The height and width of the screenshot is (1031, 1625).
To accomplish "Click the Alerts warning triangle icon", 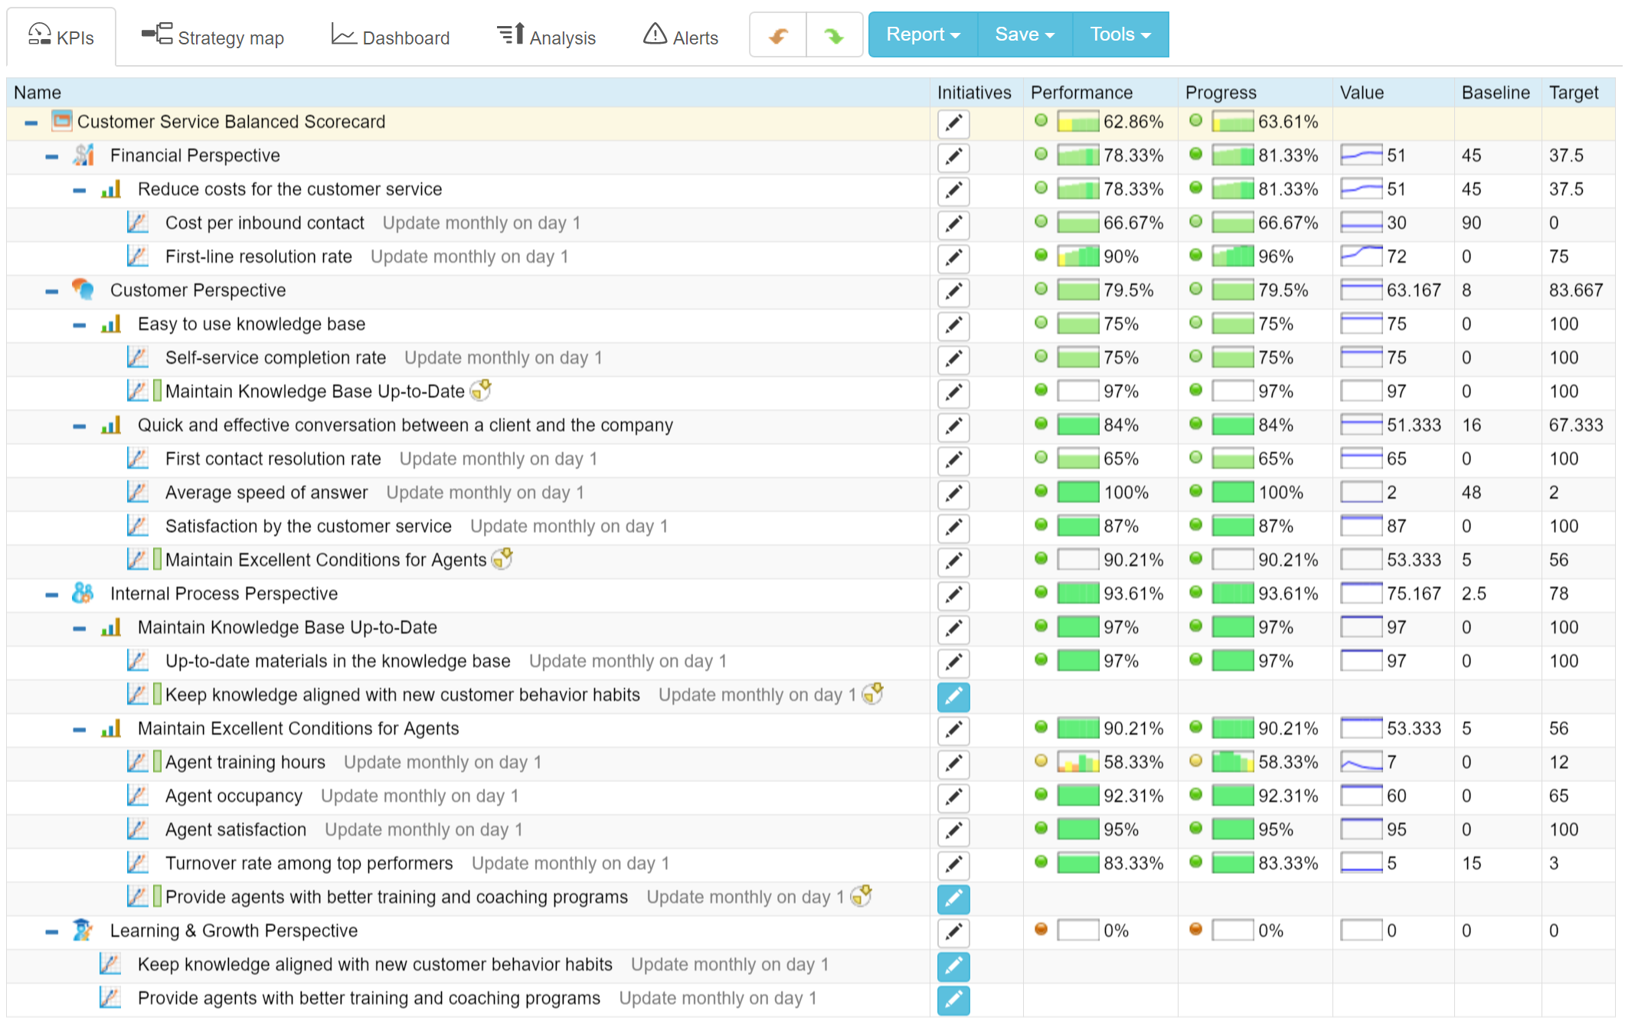I will click(x=656, y=34).
